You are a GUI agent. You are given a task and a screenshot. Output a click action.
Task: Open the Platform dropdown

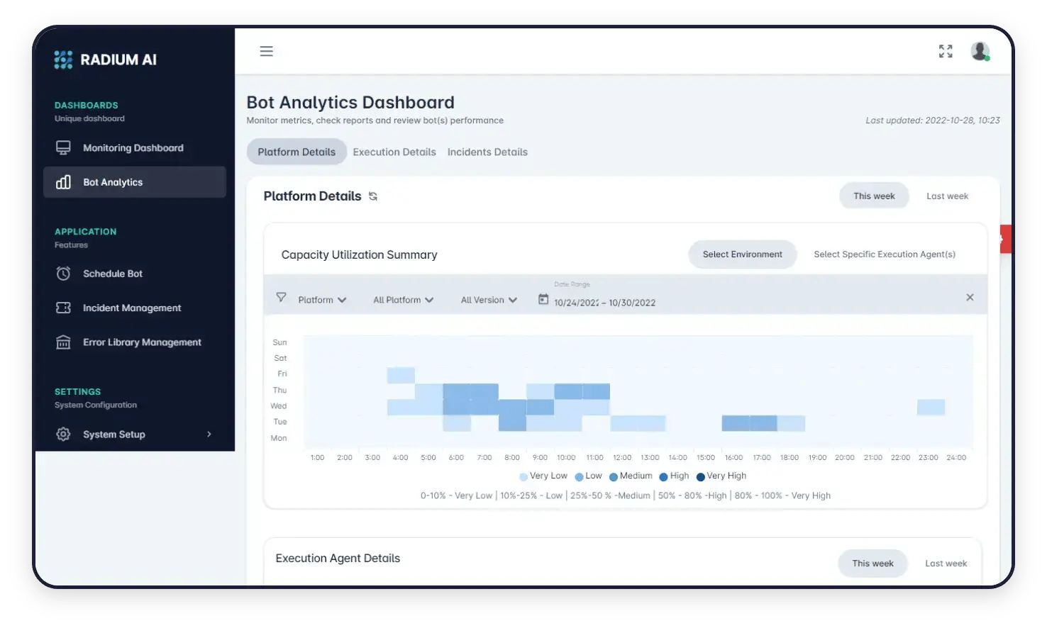[322, 300]
